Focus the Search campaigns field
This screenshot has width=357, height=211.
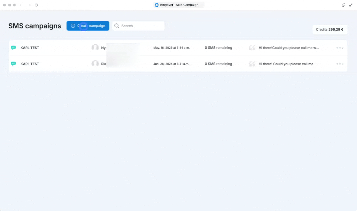click(x=138, y=26)
